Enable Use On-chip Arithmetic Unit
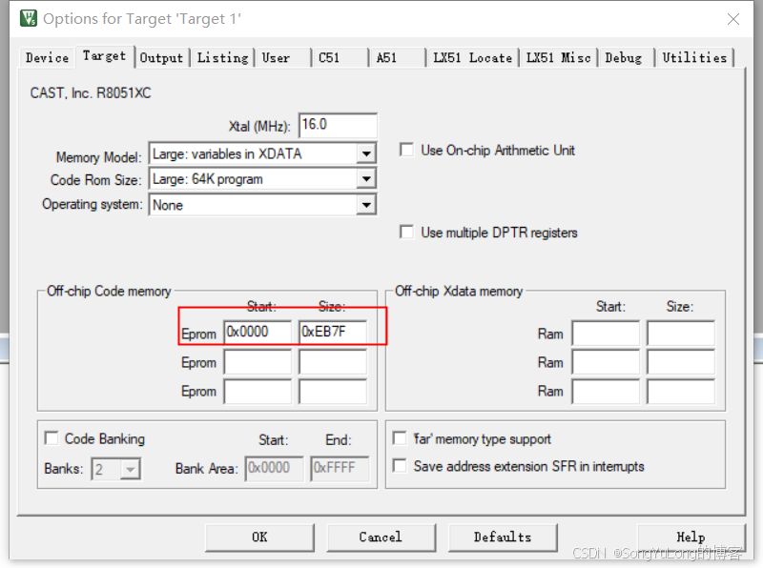Viewport: 763px width, 568px height. coord(407,150)
